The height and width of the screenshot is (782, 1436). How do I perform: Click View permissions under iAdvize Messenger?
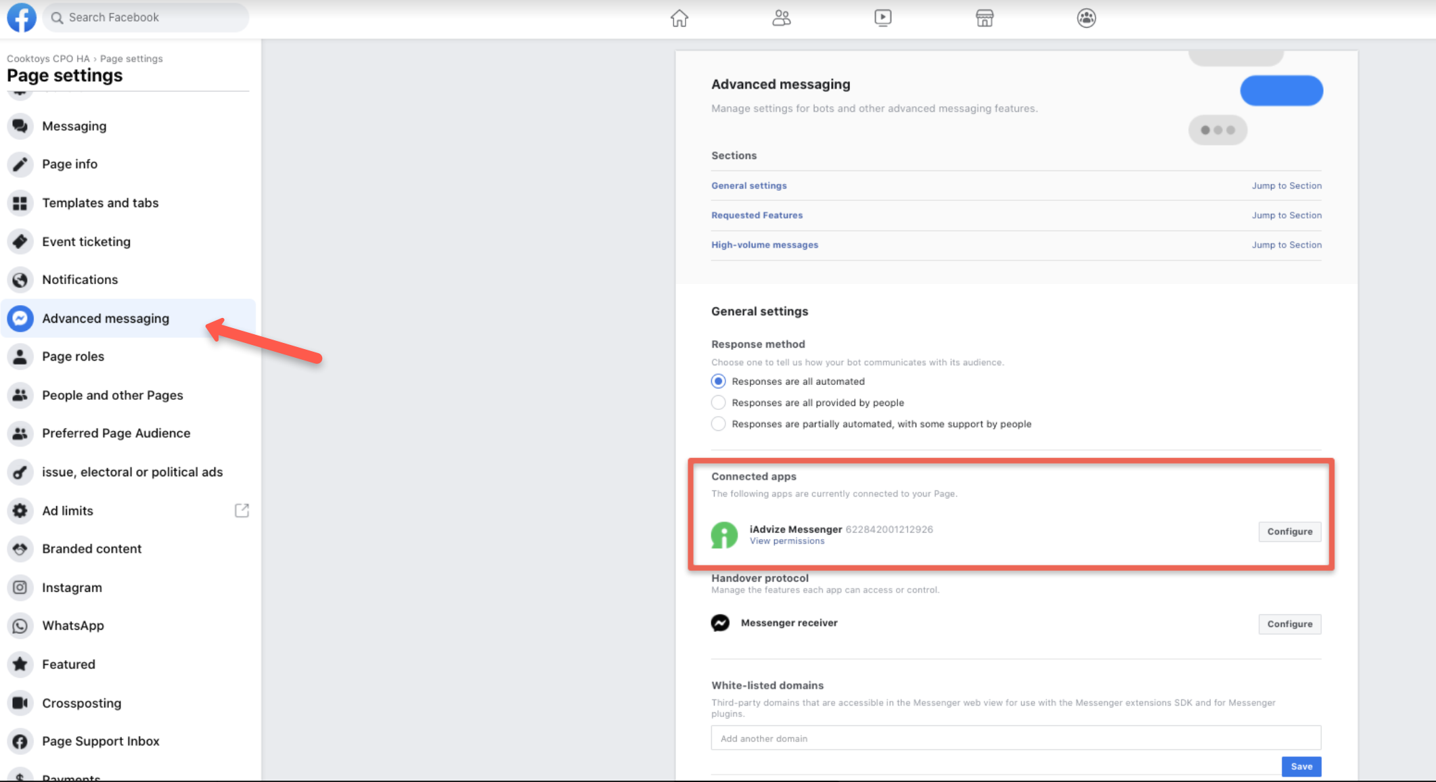click(x=787, y=541)
